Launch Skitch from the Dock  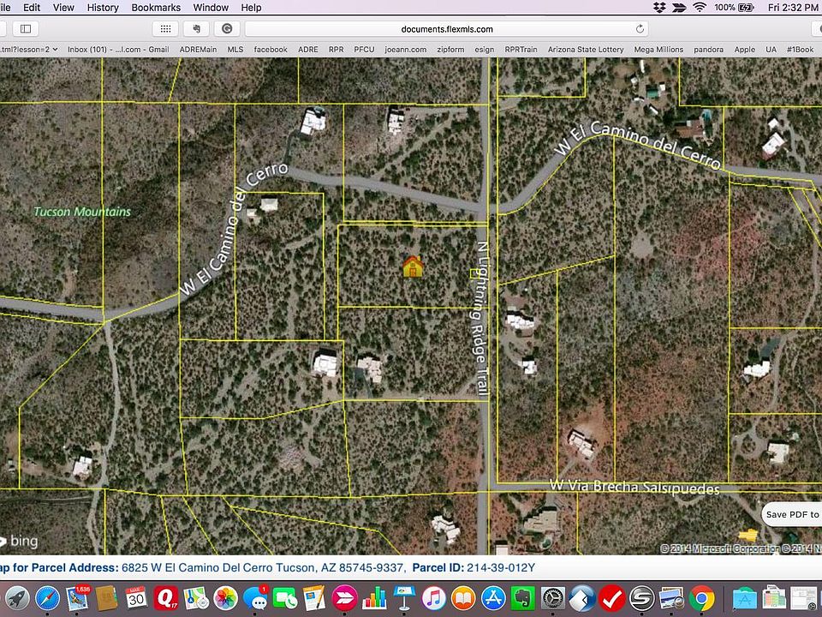point(344,598)
